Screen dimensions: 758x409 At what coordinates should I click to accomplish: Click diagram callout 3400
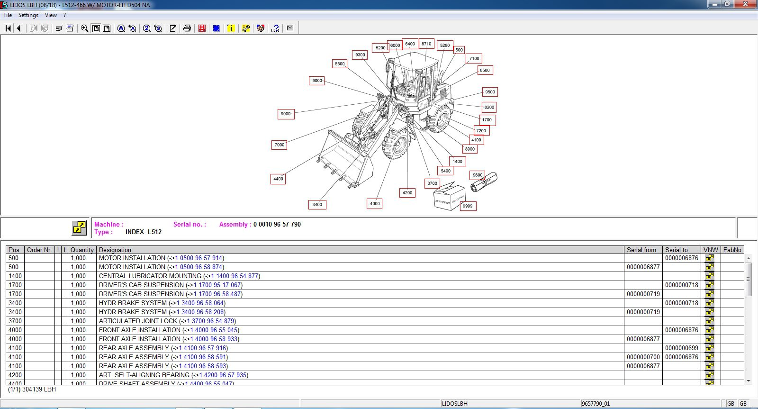tap(317, 205)
